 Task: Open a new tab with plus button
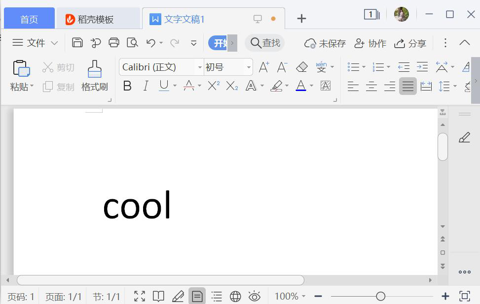click(x=301, y=19)
